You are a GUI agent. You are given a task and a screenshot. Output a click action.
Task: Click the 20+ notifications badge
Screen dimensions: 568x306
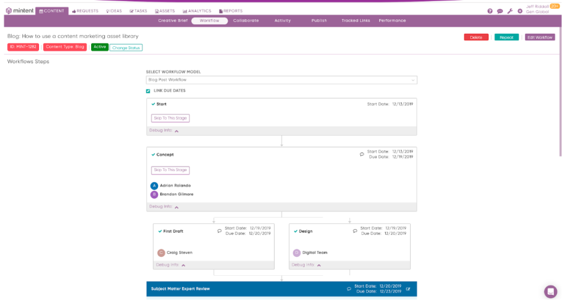pos(554,6)
